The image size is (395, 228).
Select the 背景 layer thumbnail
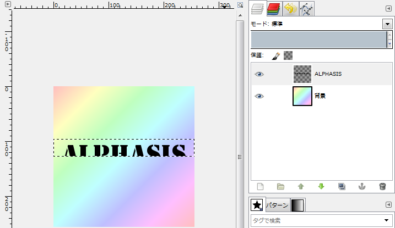(302, 96)
